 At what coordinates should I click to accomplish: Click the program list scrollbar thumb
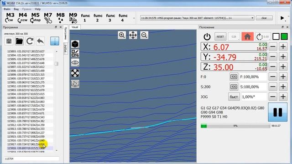57,64
